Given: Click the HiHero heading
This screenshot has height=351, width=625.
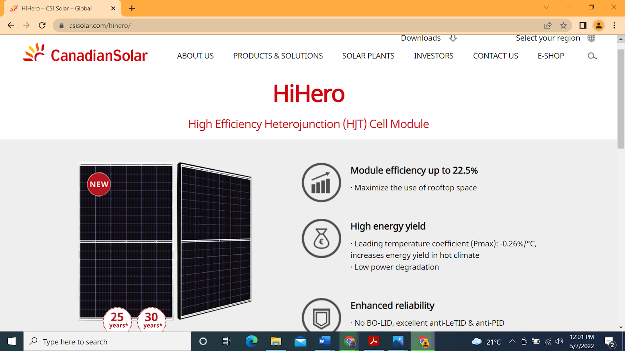Looking at the screenshot, I should [309, 94].
